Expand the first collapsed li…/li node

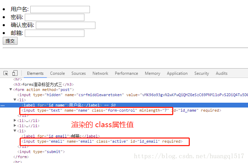(x=15, y=120)
